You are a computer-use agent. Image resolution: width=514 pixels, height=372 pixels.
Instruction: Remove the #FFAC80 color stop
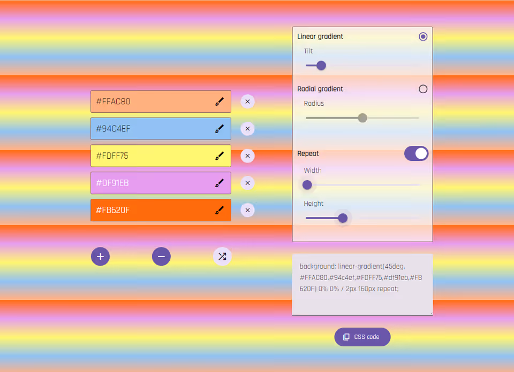click(x=247, y=102)
